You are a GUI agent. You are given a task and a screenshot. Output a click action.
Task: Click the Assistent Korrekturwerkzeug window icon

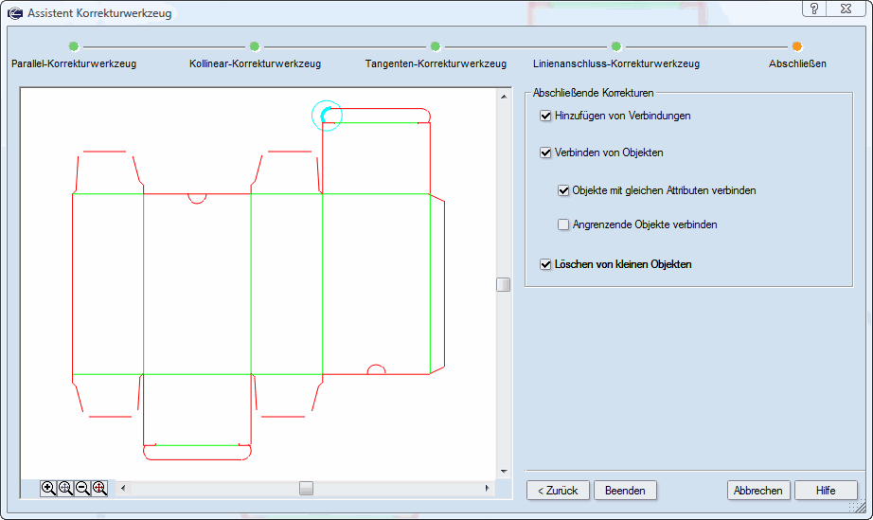tap(15, 13)
